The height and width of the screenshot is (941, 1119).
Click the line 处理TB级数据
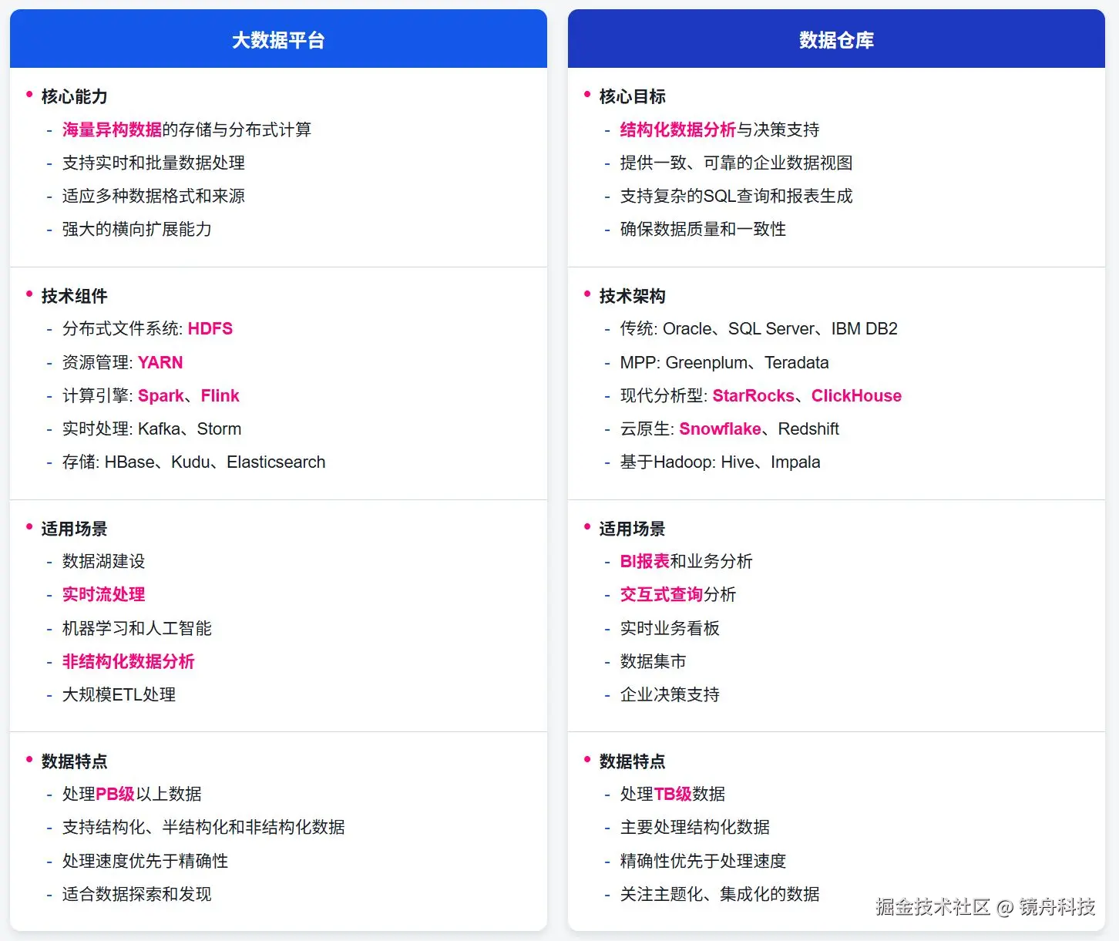[673, 794]
